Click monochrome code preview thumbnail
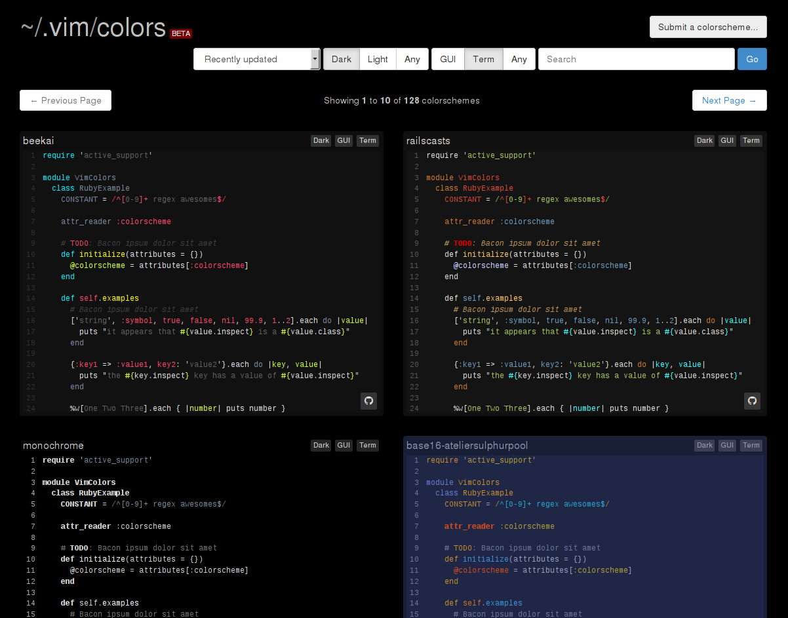This screenshot has width=788, height=618. pyautogui.click(x=201, y=536)
